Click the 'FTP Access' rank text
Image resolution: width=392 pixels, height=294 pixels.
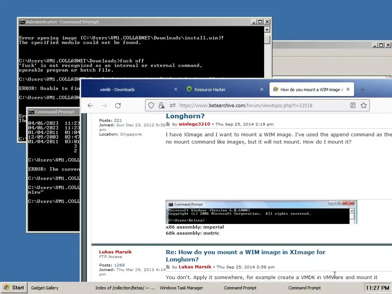tap(111, 257)
